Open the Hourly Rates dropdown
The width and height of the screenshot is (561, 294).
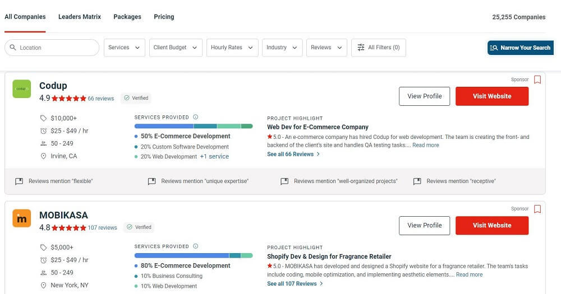[232, 48]
